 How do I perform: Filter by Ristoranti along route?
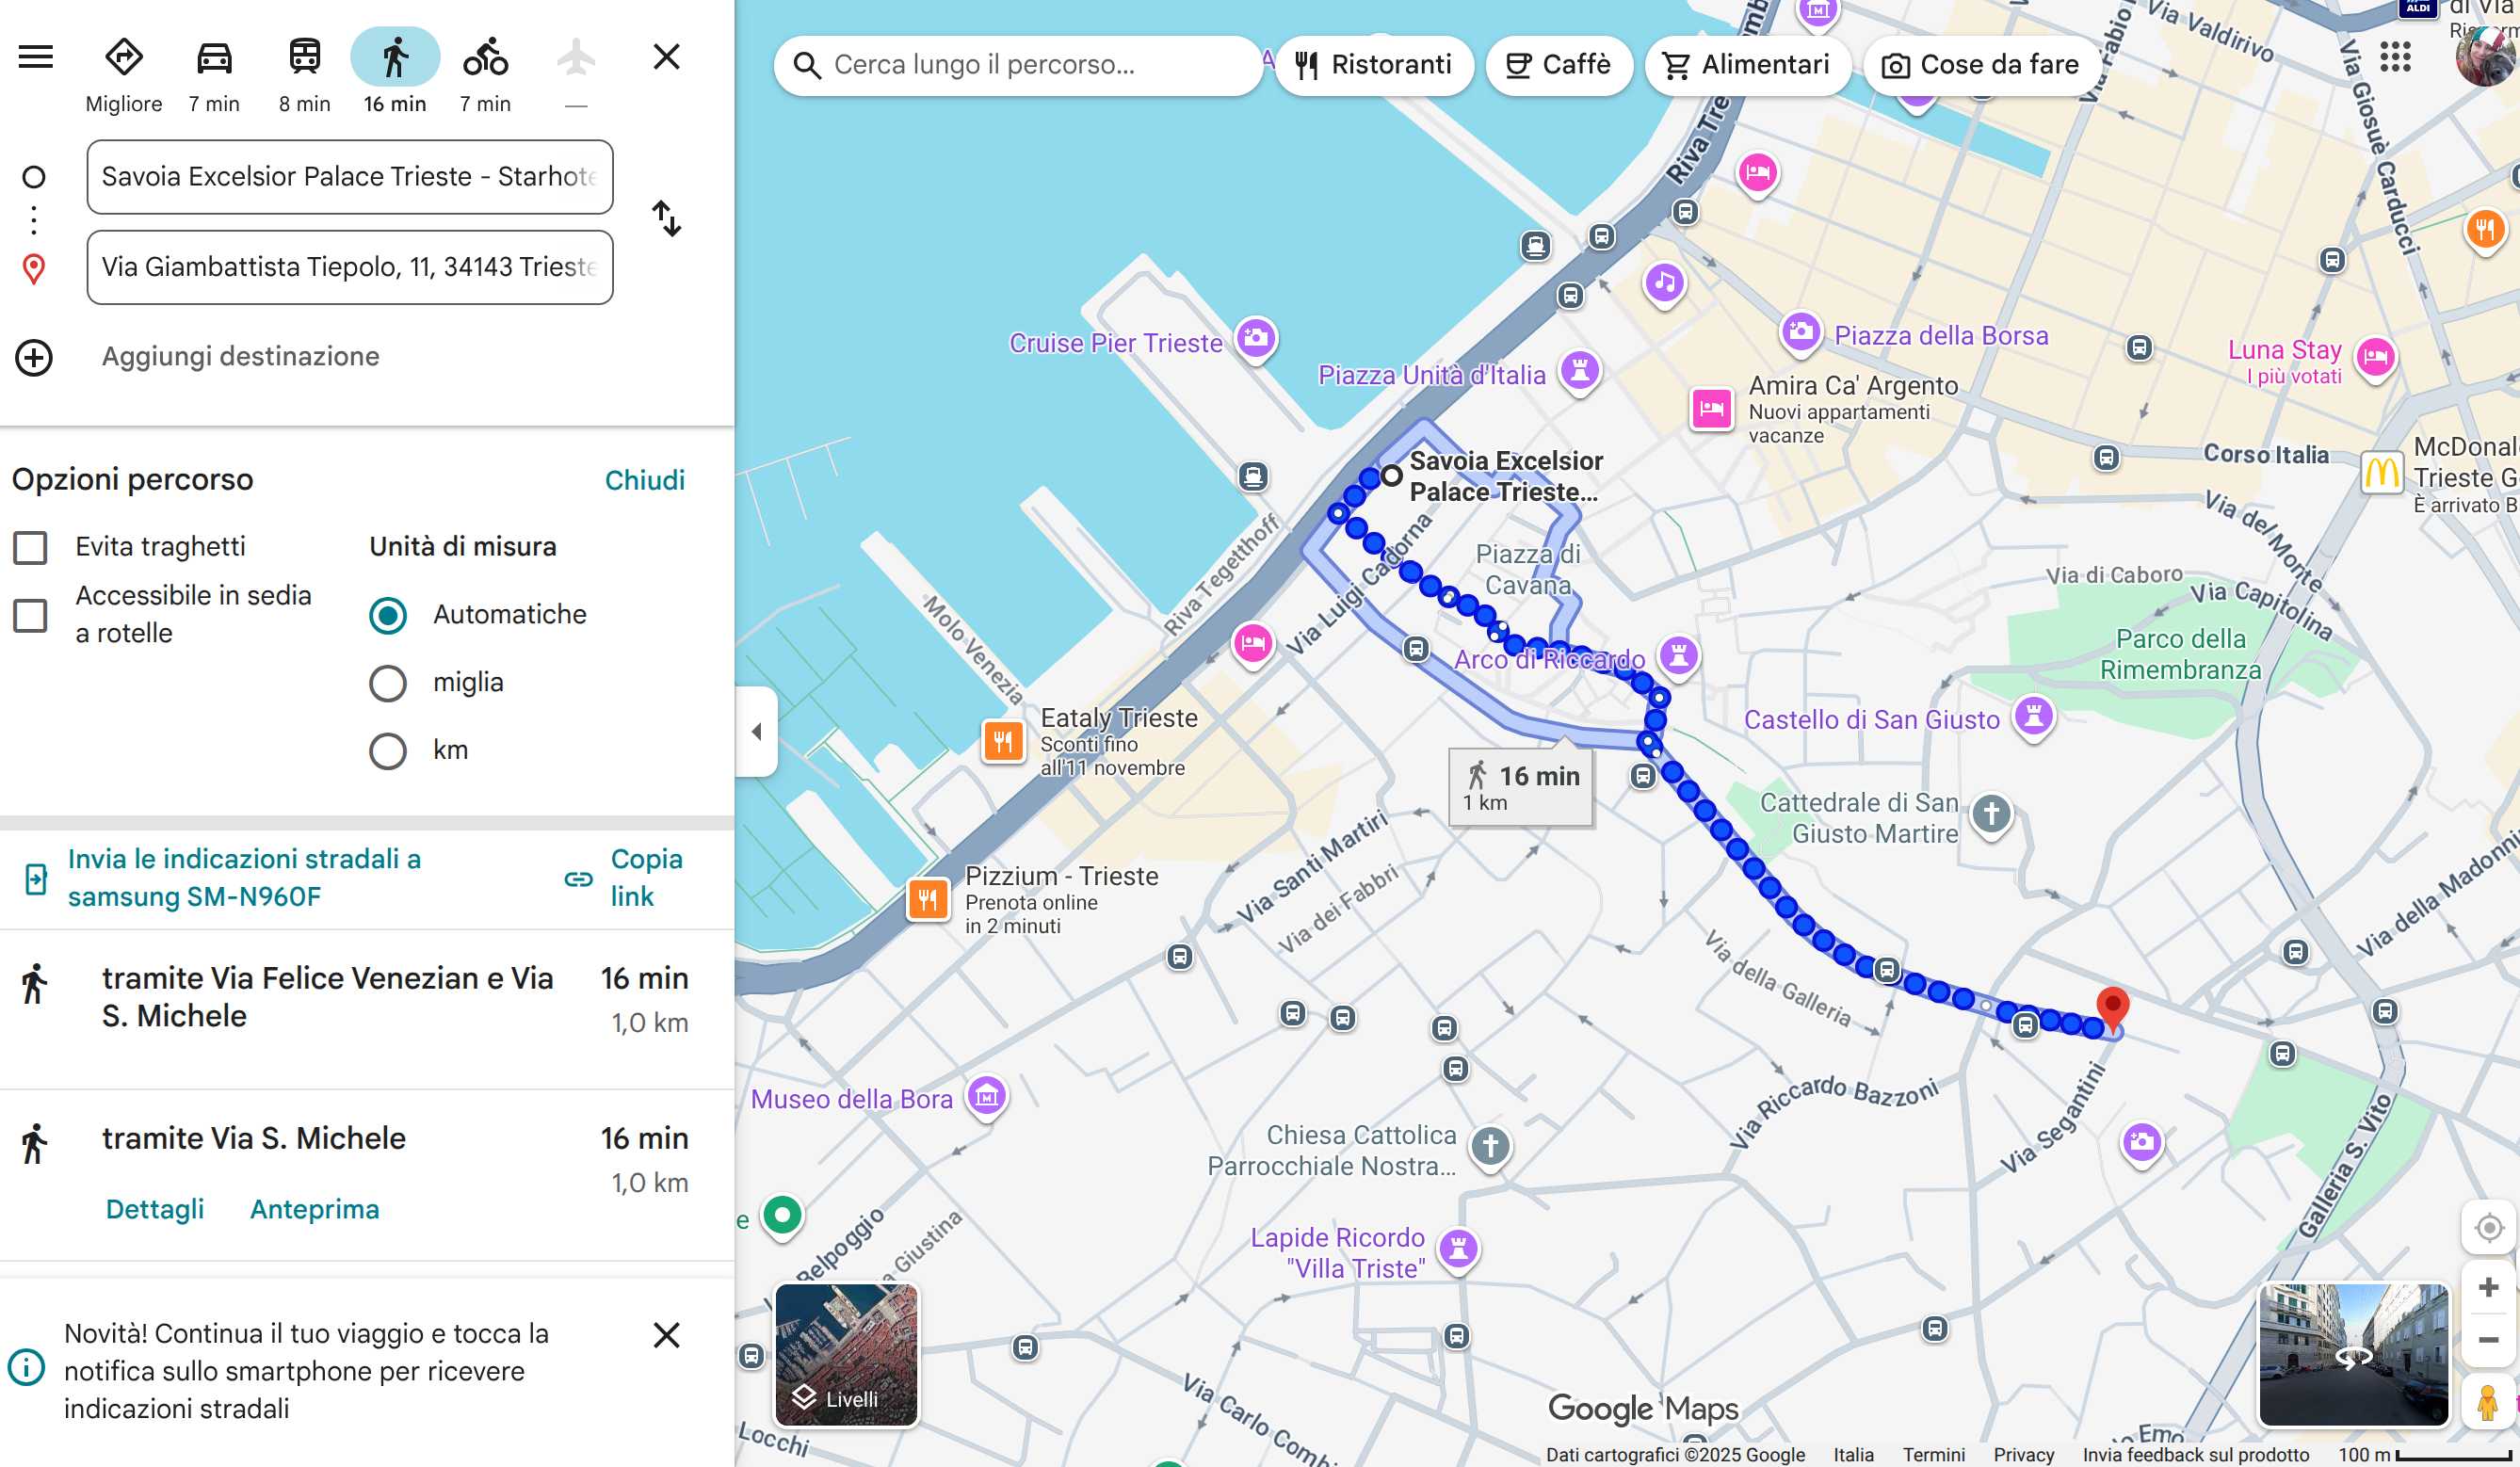[x=1374, y=65]
